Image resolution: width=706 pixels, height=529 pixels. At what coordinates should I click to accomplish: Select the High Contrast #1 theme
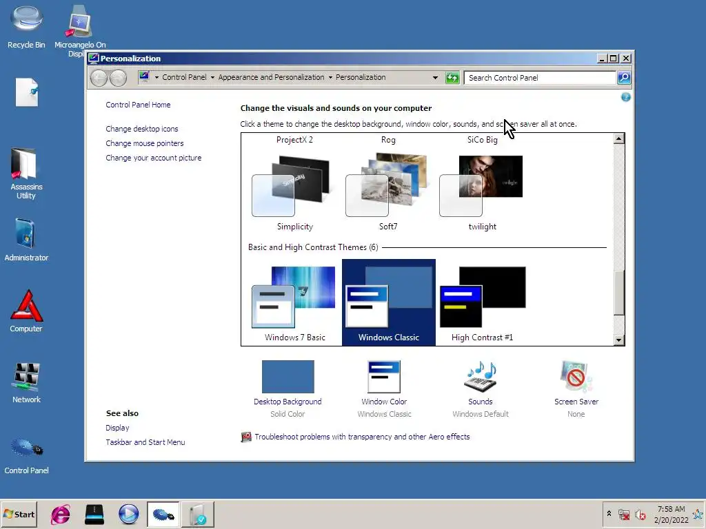click(482, 304)
